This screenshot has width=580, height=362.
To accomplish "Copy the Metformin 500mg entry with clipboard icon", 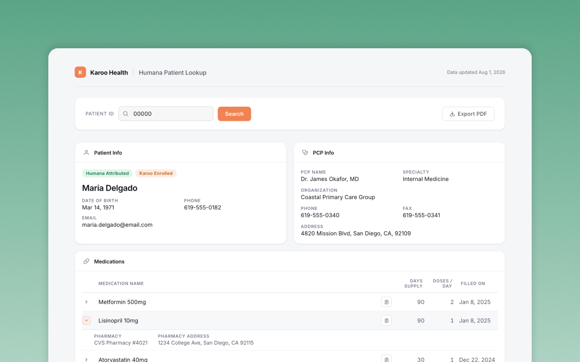I will 386,302.
